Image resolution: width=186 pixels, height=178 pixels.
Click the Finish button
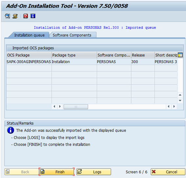pyautogui.click(x=57, y=172)
